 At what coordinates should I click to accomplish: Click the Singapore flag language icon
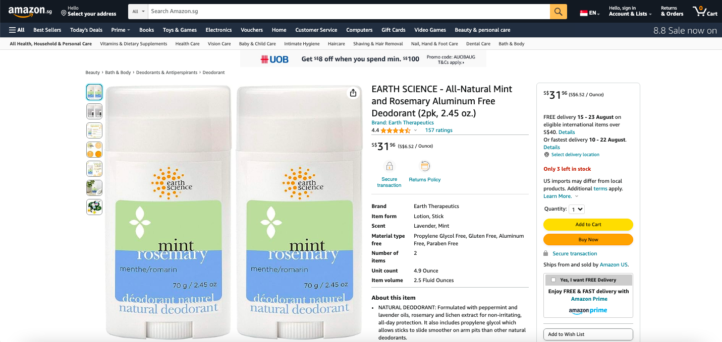point(584,13)
